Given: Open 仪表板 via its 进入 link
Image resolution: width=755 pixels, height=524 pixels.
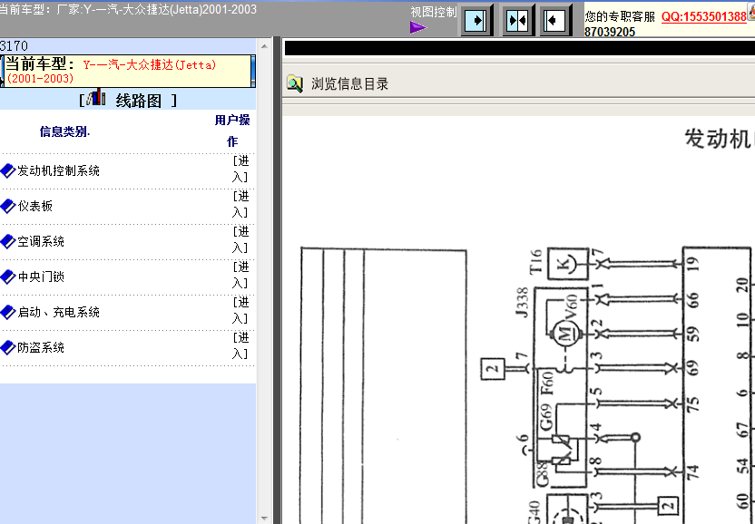Looking at the screenshot, I should 240,205.
